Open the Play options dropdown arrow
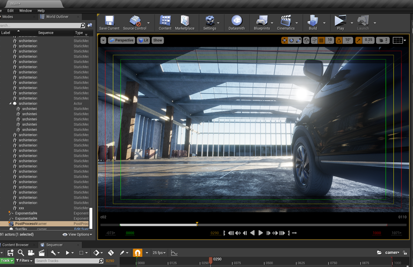The height and width of the screenshot is (267, 413). click(x=352, y=23)
